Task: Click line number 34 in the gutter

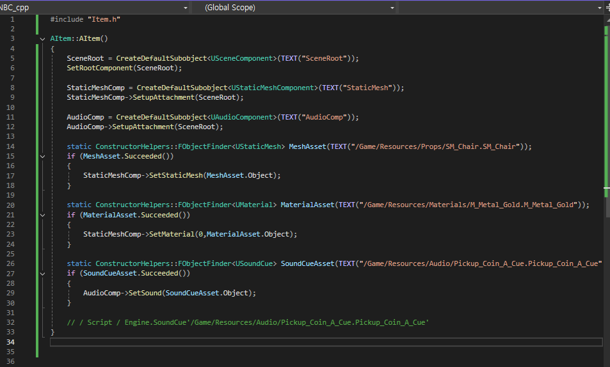Action: 10,342
